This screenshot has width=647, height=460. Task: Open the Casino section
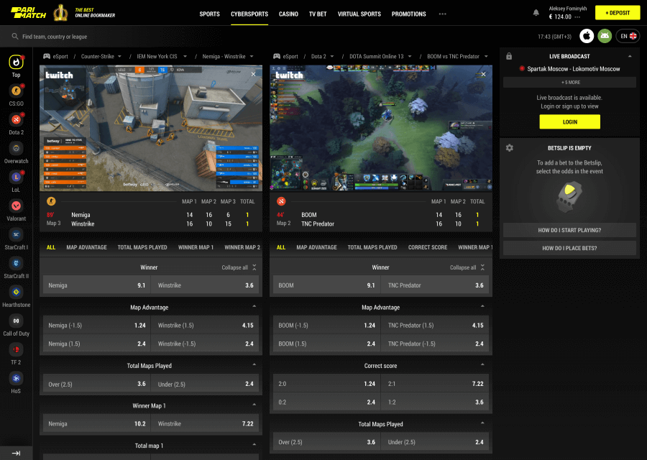288,14
